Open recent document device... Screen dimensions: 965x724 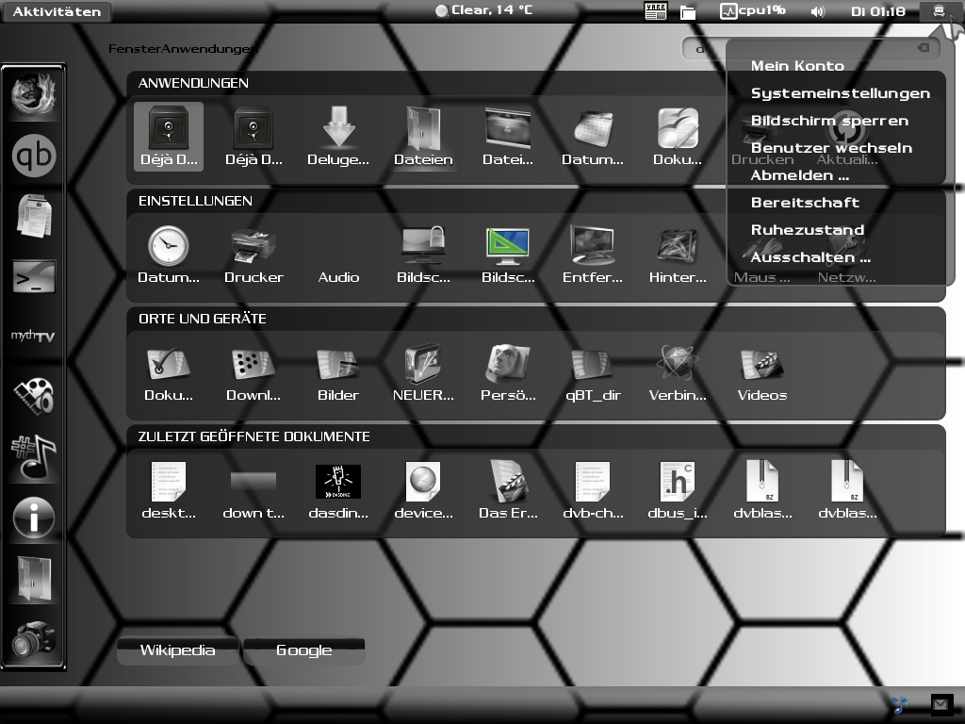coord(423,490)
